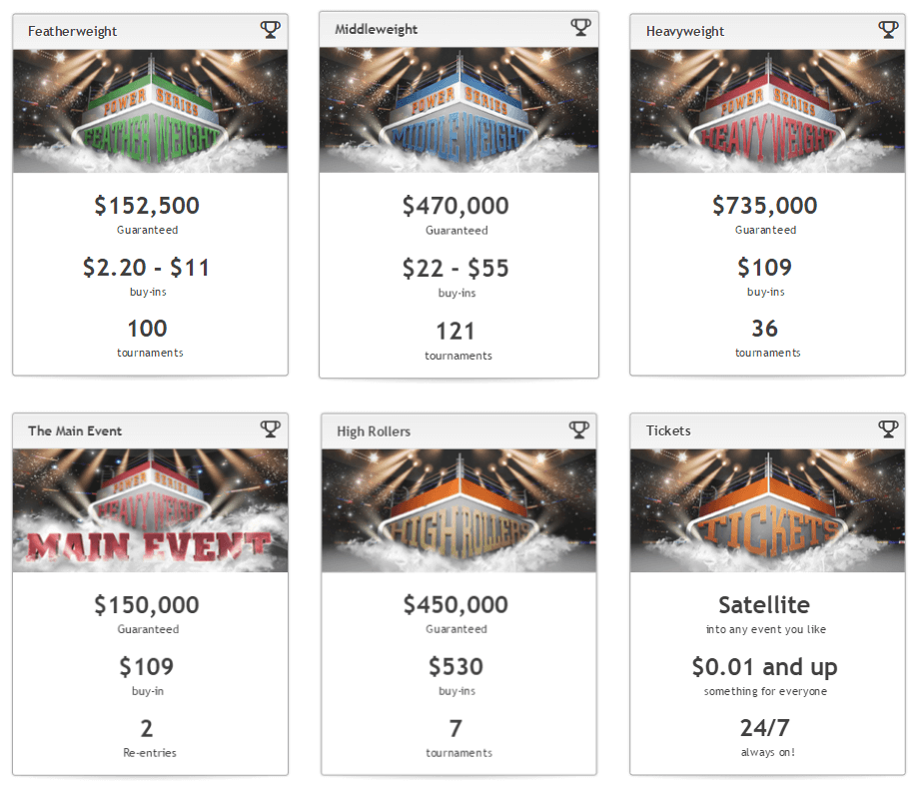Image resolution: width=917 pixels, height=789 pixels.
Task: Open the Heavyweight card title
Action: (685, 32)
